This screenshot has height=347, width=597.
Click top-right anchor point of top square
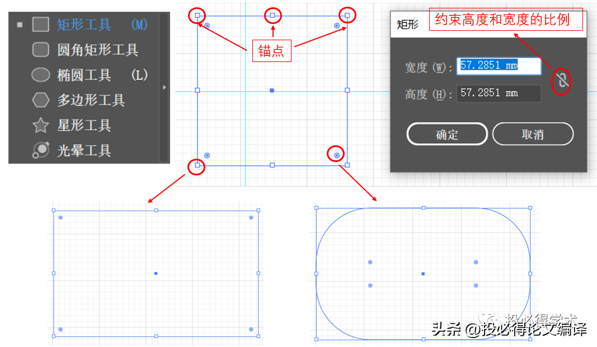[x=347, y=16]
